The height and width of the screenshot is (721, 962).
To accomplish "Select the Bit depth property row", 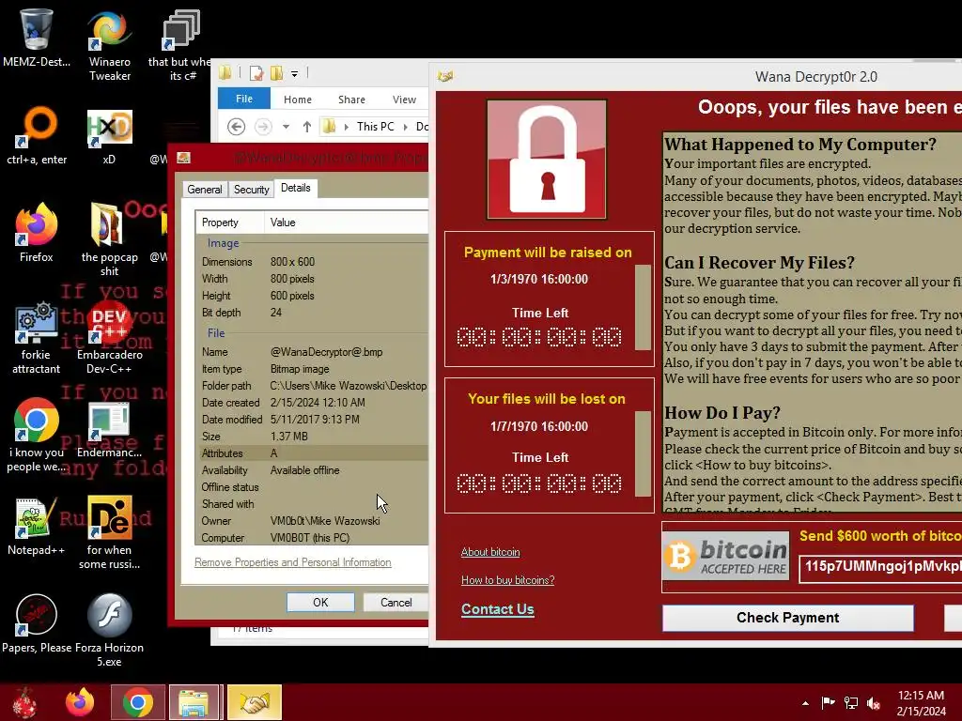I will [x=312, y=313].
